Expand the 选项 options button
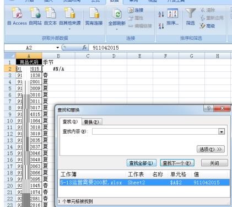The height and width of the screenshot is (207, 232). click(211, 149)
